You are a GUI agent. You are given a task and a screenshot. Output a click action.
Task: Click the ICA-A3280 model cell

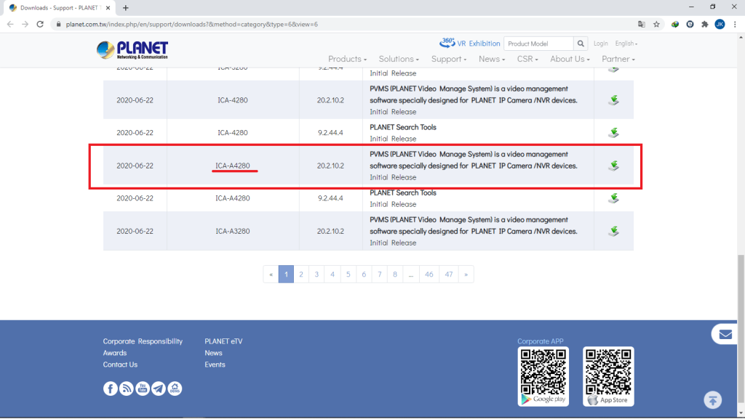[x=233, y=231]
